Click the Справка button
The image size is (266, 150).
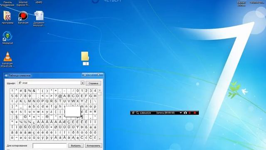pos(93,83)
